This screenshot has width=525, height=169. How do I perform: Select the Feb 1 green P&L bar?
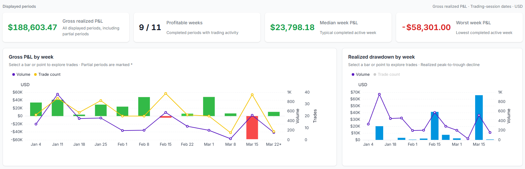(x=122, y=111)
